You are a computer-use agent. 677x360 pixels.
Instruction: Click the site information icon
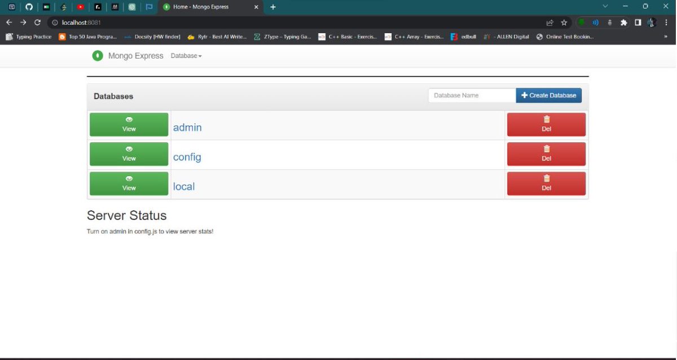55,23
